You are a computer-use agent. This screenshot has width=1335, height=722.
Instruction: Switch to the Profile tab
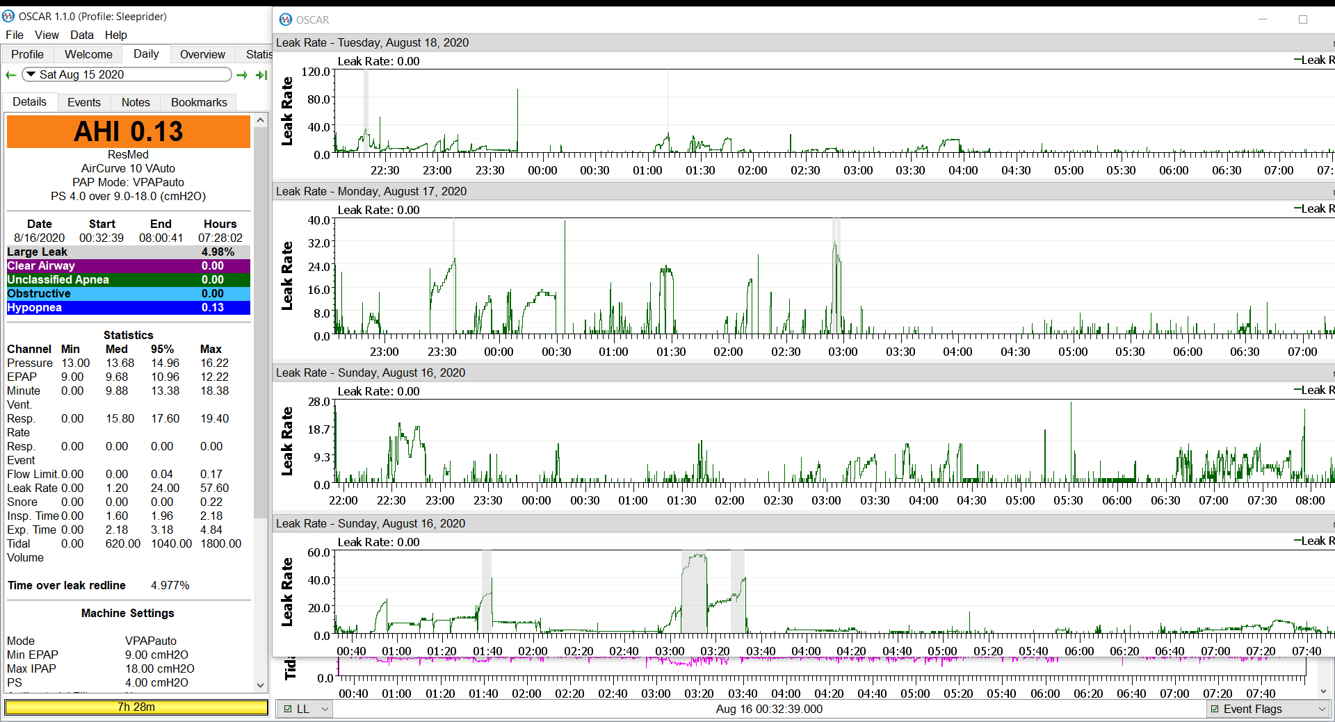coord(27,54)
